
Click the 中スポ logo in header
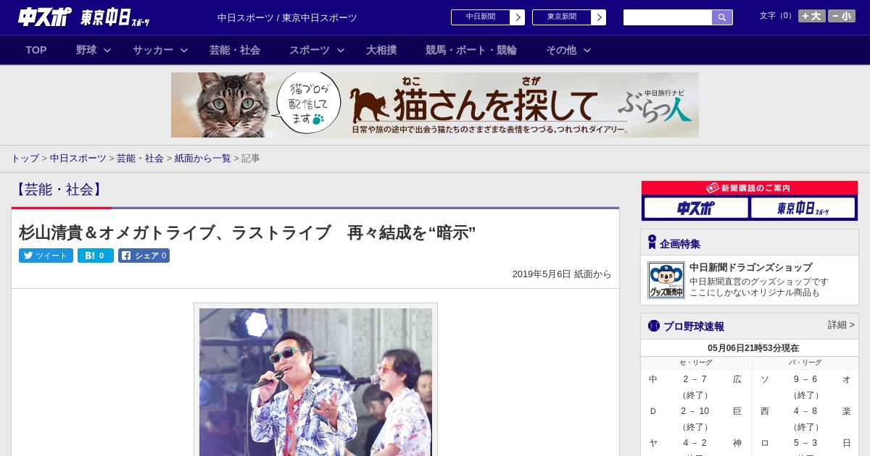45,17
